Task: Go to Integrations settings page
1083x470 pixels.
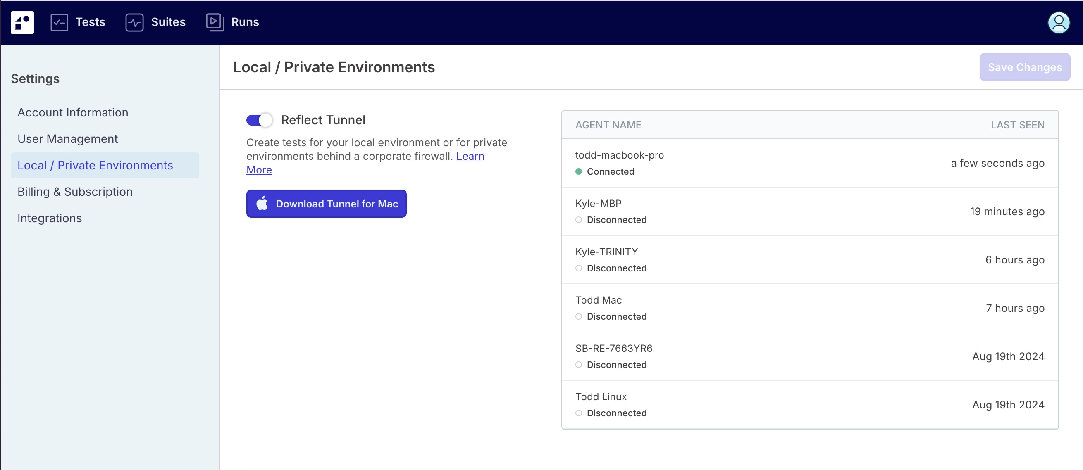Action: tap(50, 218)
